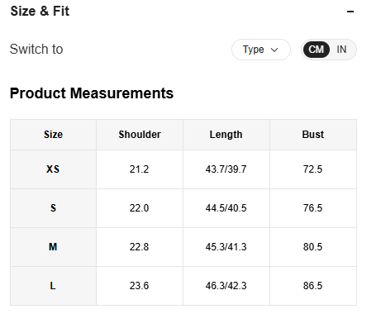381x314 pixels.
Task: Click the Product Measurements heading
Action: click(92, 93)
